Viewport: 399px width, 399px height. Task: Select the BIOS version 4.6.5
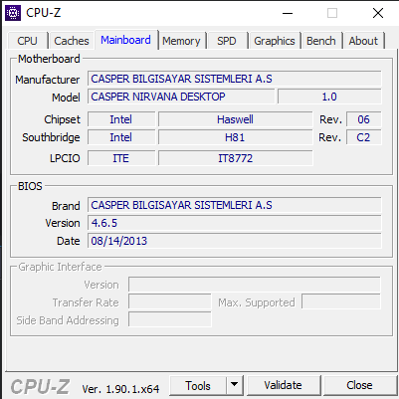click(235, 223)
